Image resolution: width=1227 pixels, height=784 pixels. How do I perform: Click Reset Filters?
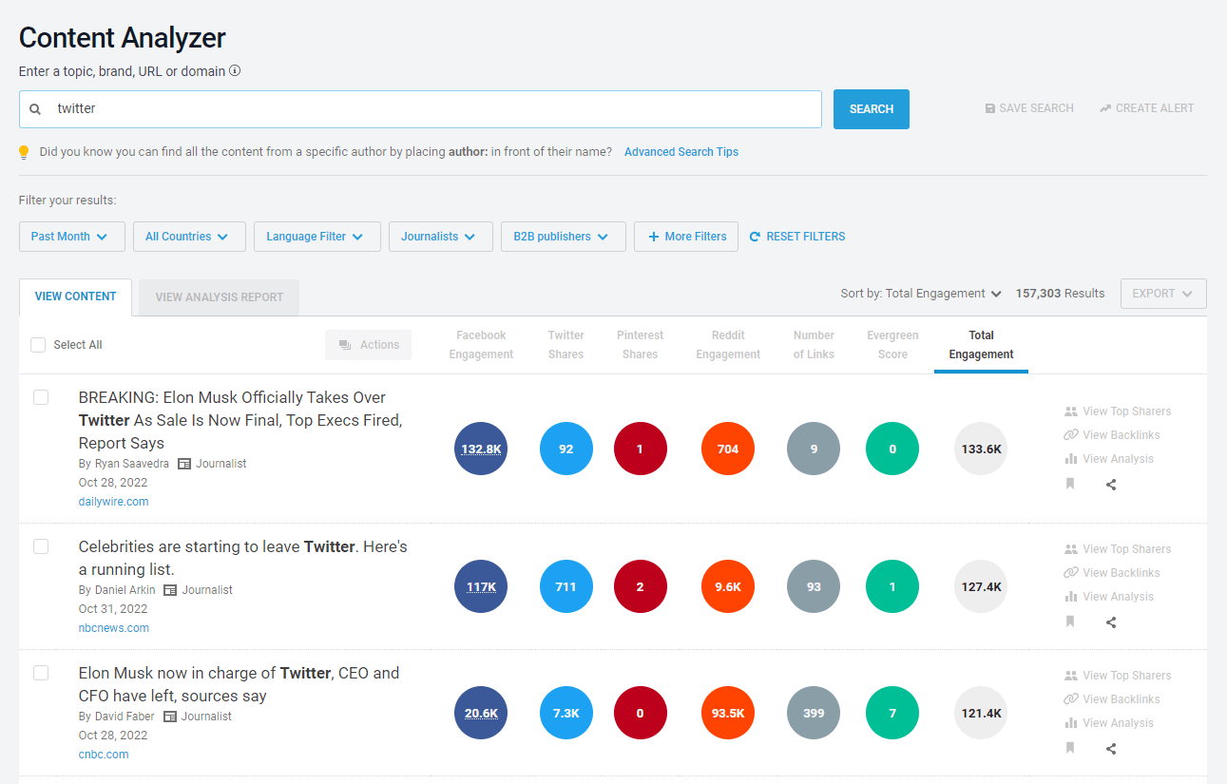coord(797,237)
